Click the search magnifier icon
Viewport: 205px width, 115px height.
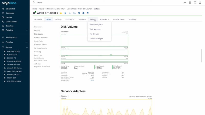(34, 3)
